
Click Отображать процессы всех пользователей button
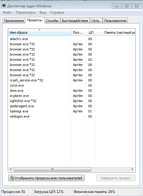point(46,178)
